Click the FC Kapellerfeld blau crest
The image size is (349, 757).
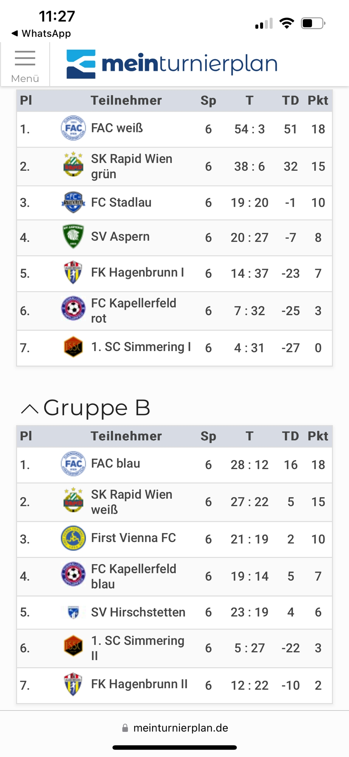point(73,575)
